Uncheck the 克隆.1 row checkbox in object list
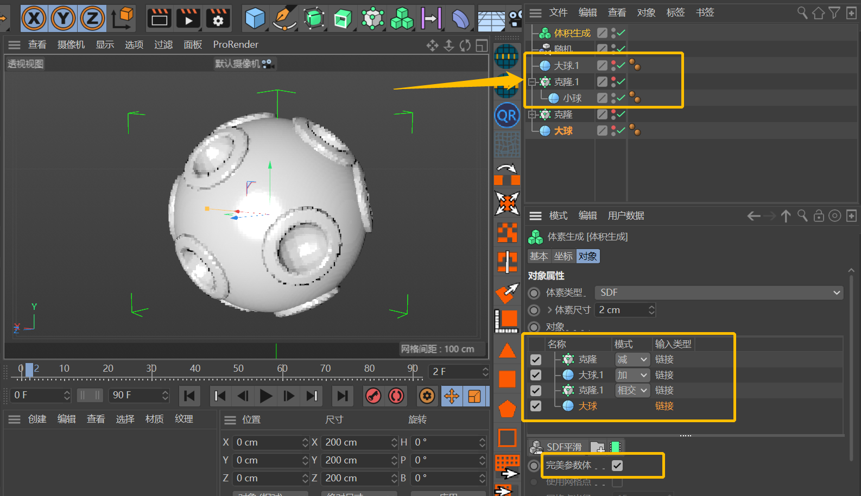This screenshot has width=861, height=496. (x=536, y=390)
